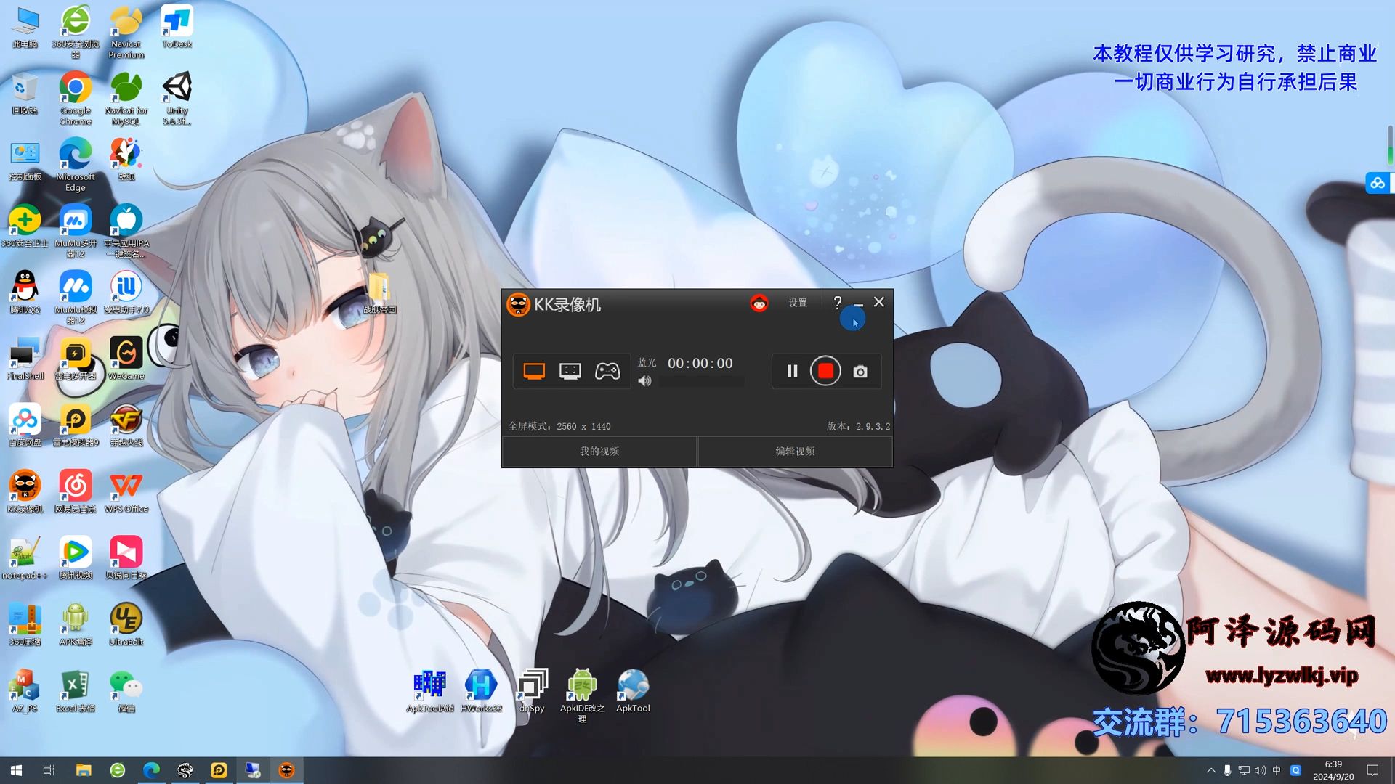
Task: Open Excel 表格 desktop shortcut
Action: coord(76,692)
